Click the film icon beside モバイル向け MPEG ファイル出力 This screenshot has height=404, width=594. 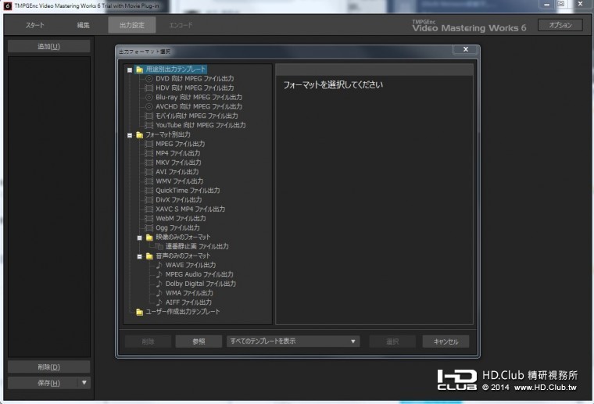(x=148, y=116)
